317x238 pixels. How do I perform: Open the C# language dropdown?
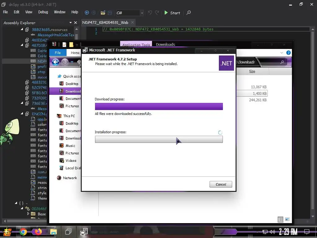pos(142,13)
